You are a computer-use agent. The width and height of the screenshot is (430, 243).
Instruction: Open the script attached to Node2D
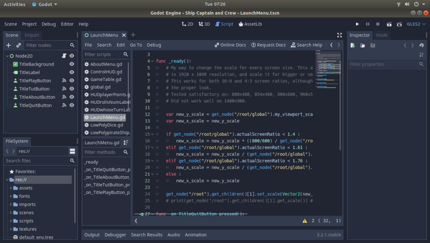click(64, 56)
